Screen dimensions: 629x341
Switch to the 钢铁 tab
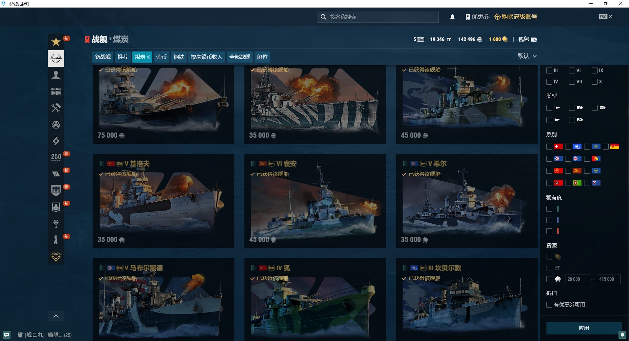coord(179,57)
